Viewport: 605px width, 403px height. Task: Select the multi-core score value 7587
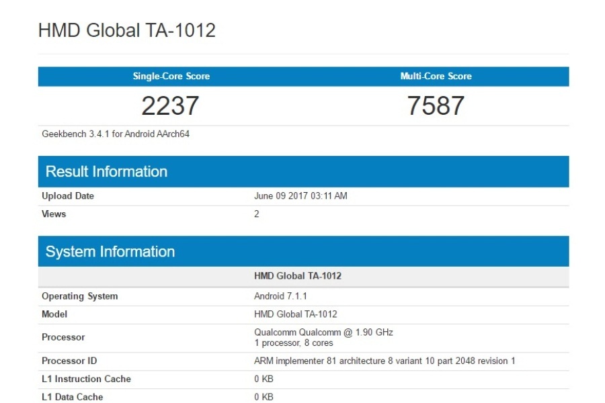[x=436, y=105]
